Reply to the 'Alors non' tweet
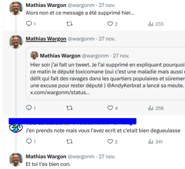The image size is (185, 169). pyautogui.click(x=29, y=24)
